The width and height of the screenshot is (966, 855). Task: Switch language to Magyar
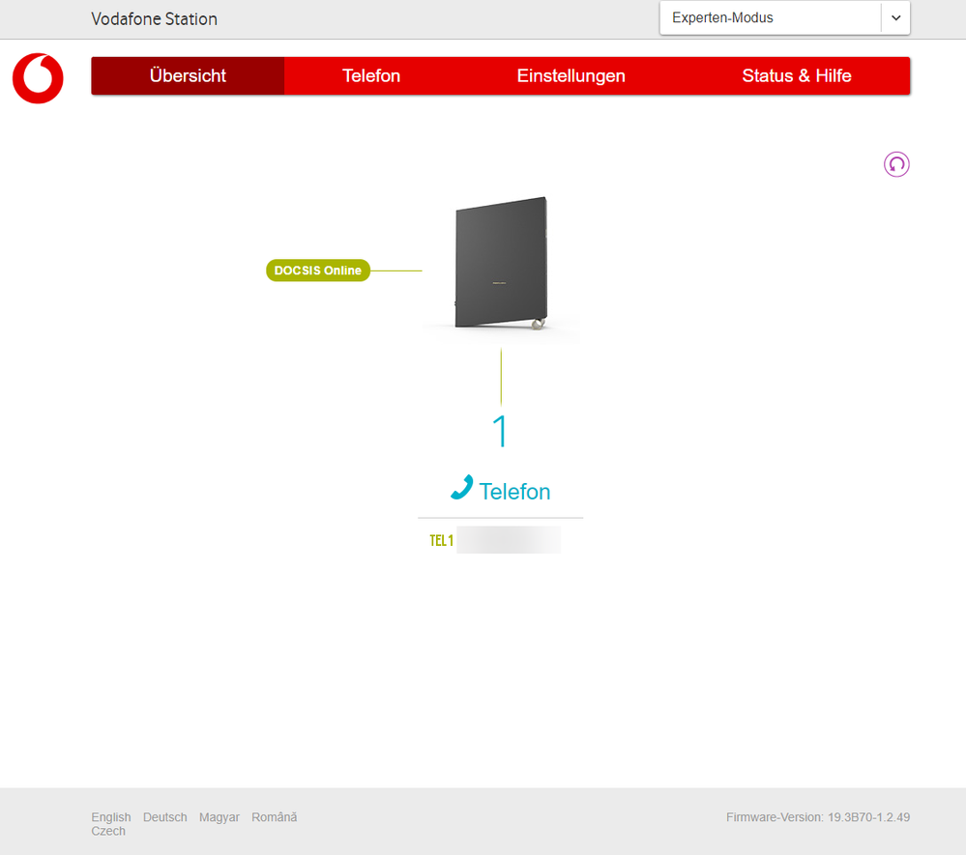(x=219, y=817)
